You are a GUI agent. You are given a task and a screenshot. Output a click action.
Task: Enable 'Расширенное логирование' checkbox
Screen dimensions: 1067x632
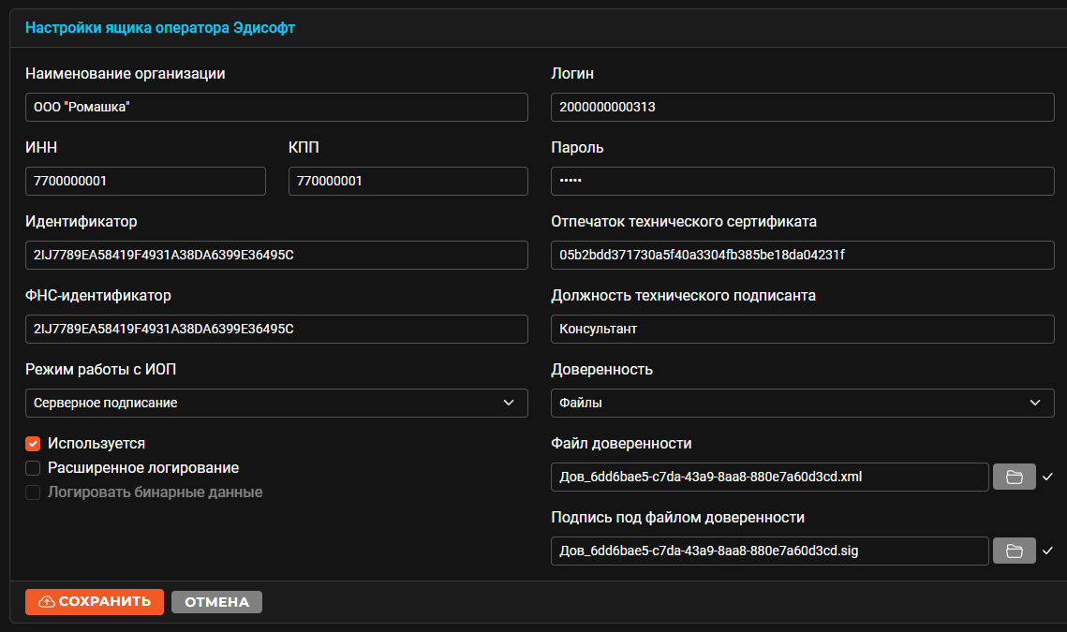[33, 468]
